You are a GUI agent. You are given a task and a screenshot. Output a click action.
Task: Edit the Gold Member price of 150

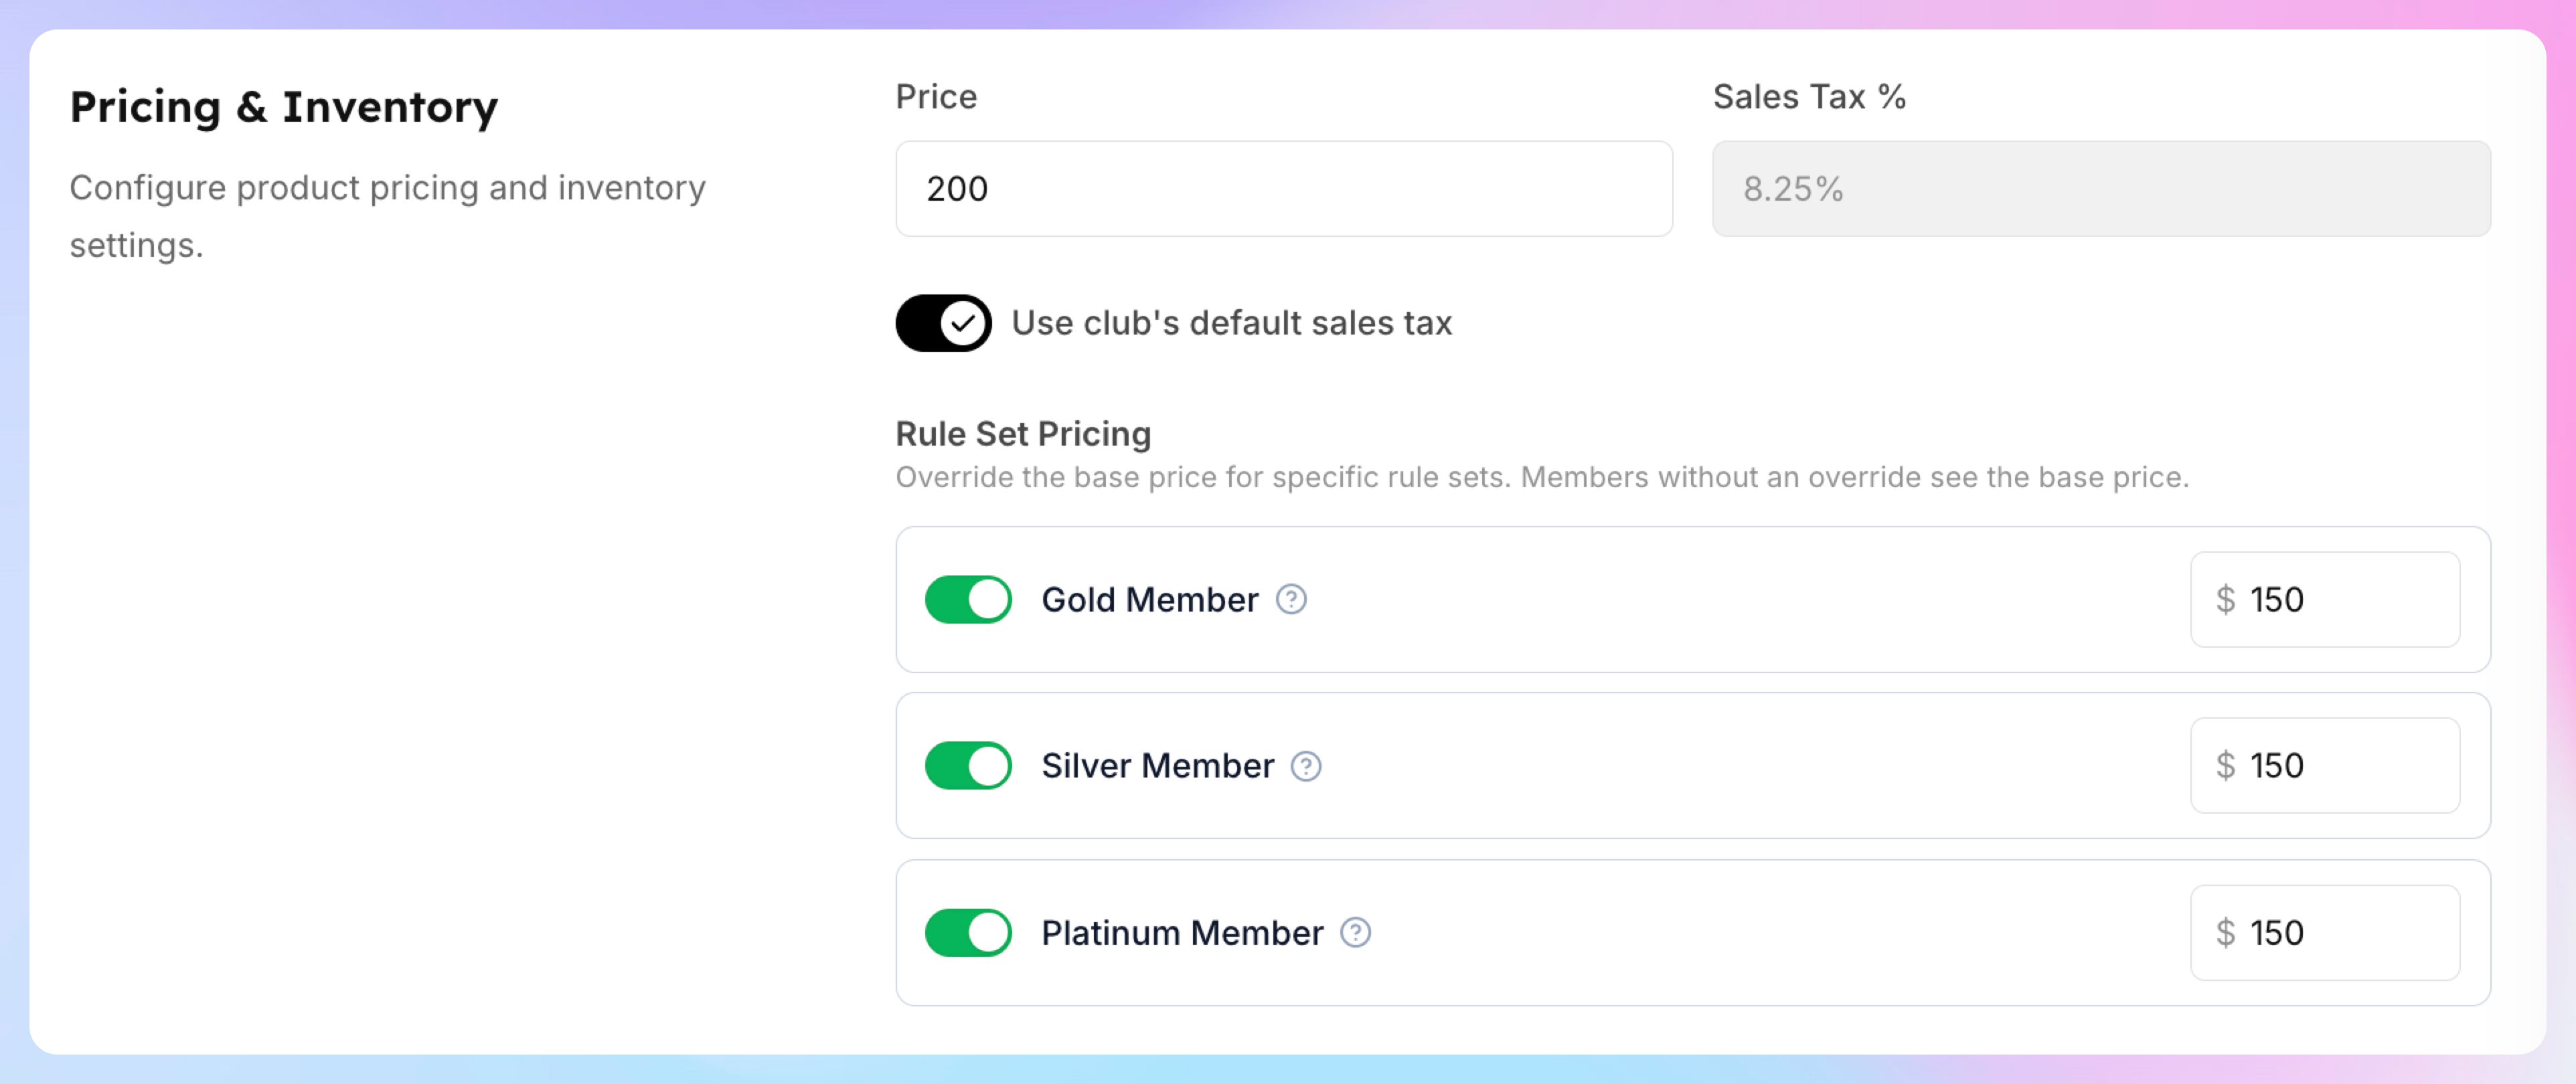coord(2325,600)
